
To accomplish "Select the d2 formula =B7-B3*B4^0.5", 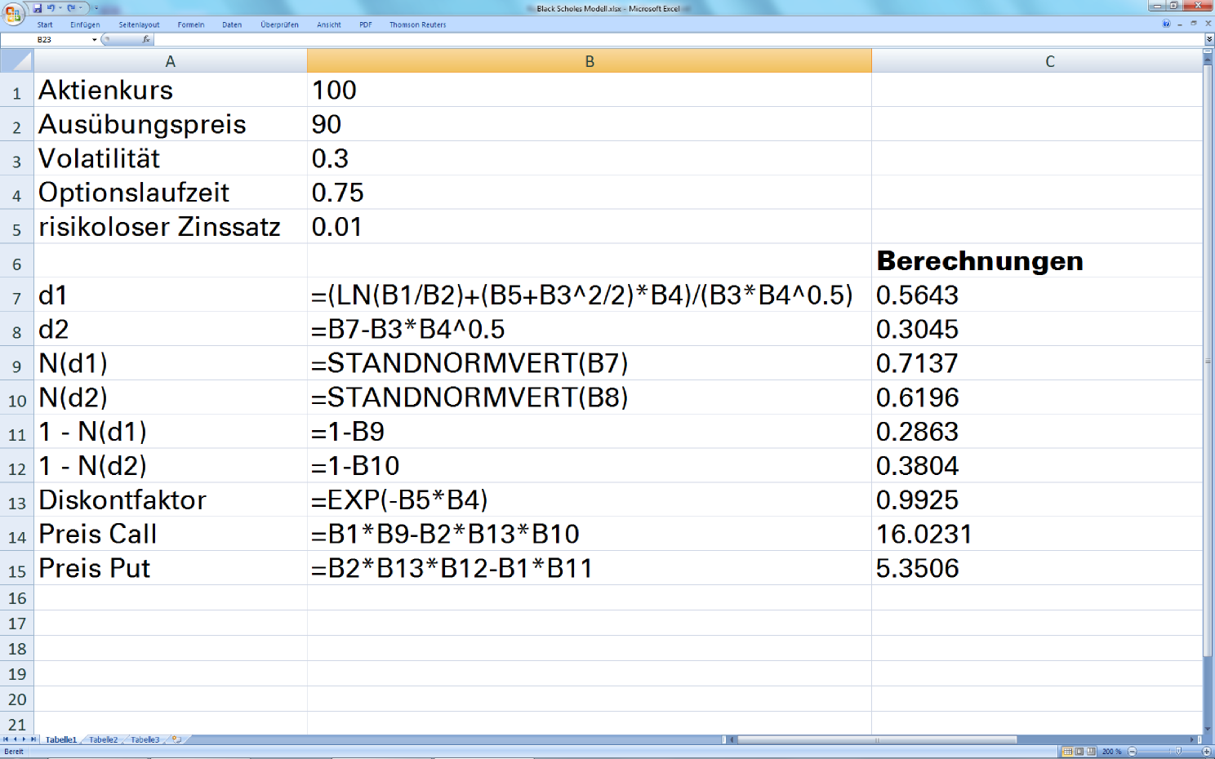I will tap(590, 329).
